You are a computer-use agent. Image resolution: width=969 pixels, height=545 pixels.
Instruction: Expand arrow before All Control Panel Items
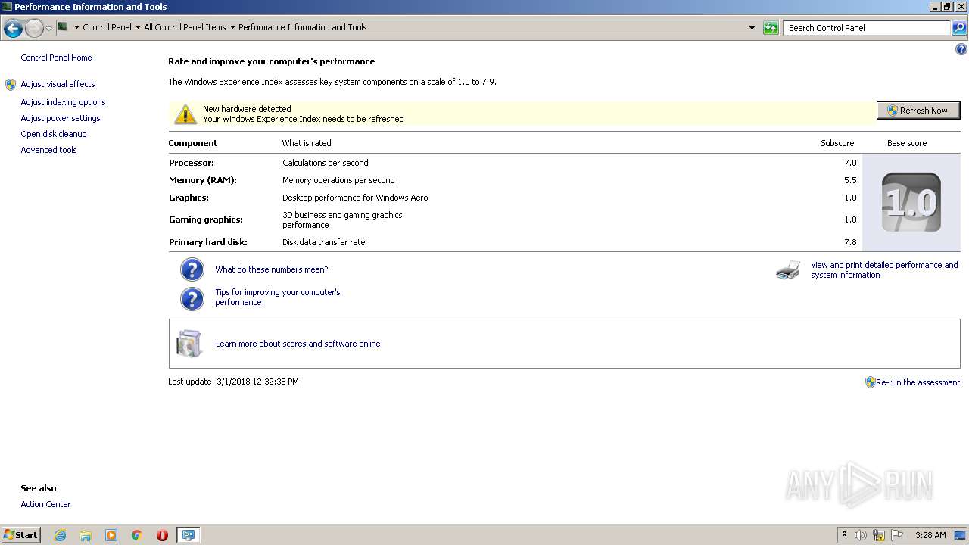point(138,27)
